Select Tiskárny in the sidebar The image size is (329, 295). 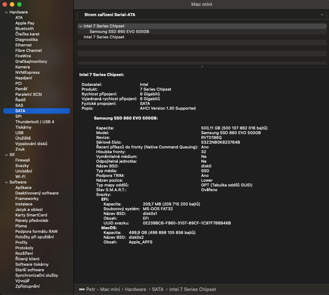click(x=23, y=127)
